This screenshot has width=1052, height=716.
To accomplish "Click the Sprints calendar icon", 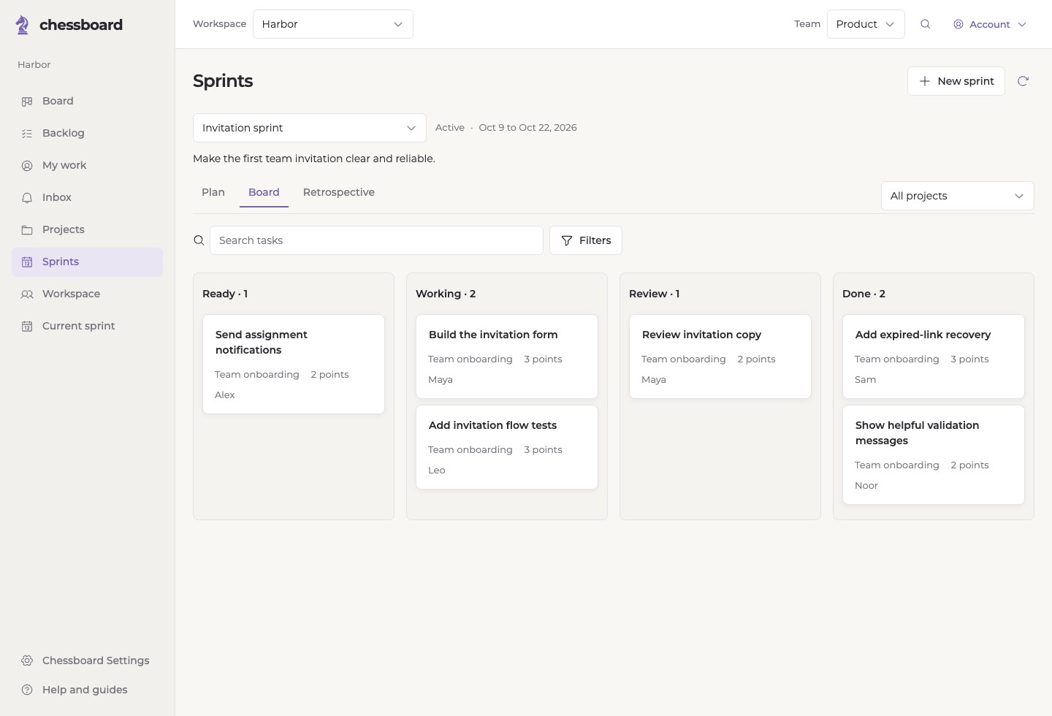I will click(x=27, y=262).
